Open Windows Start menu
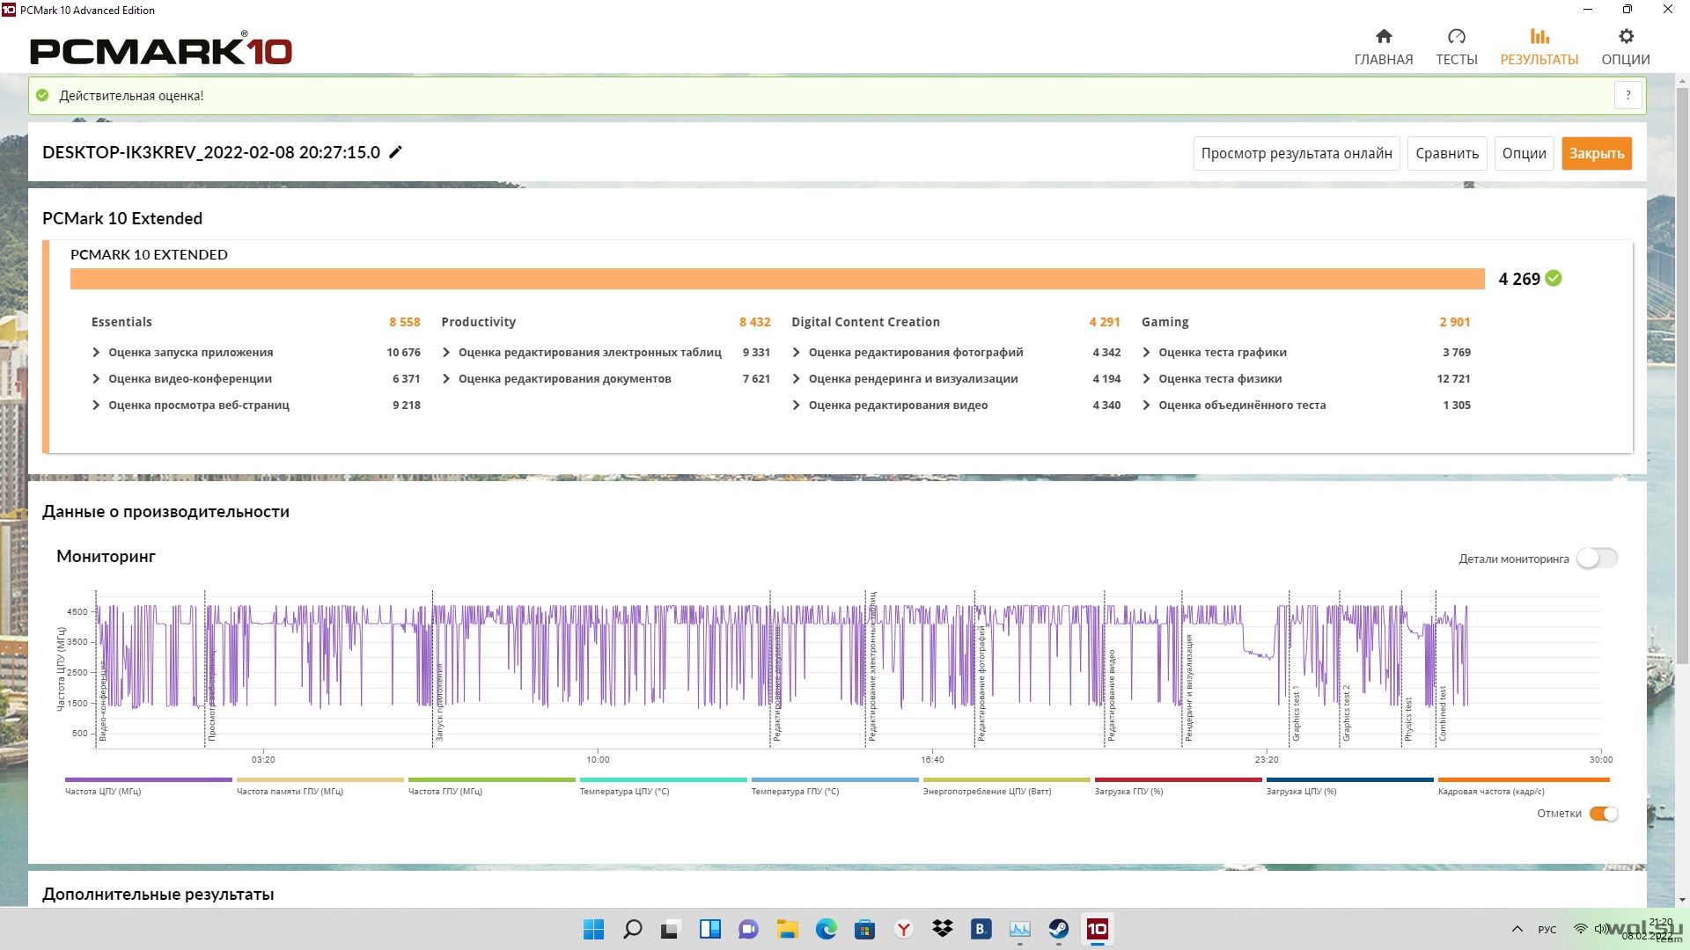1690x950 pixels. click(594, 929)
